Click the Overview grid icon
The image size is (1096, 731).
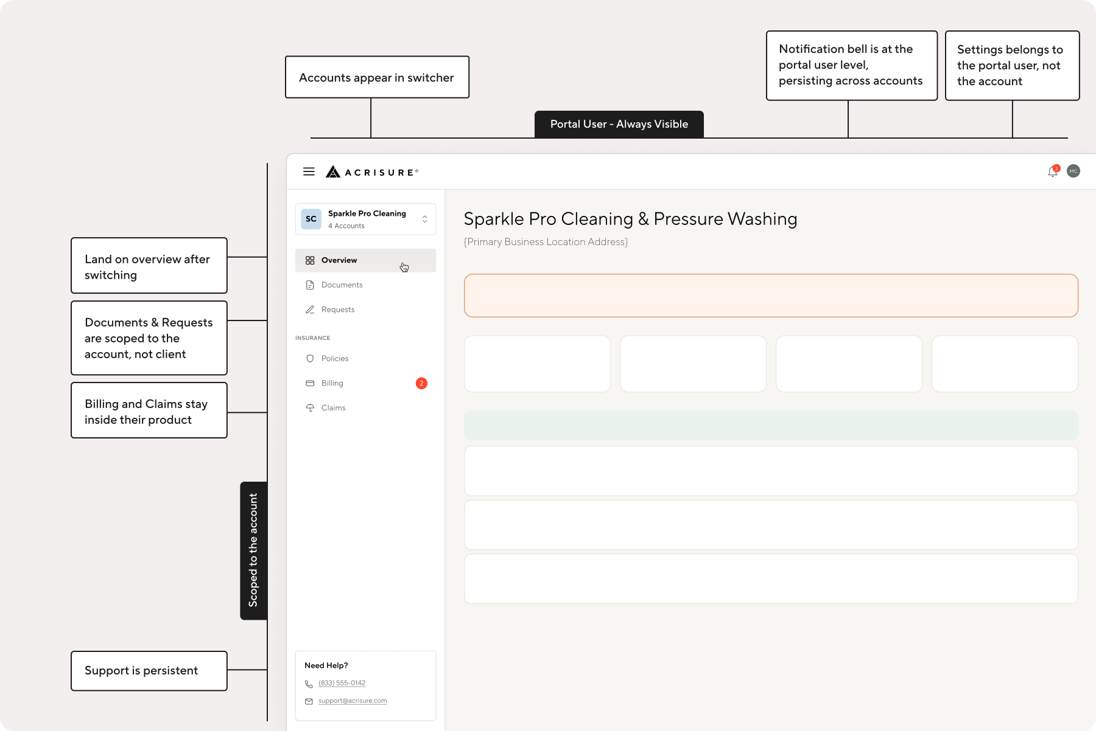point(310,260)
